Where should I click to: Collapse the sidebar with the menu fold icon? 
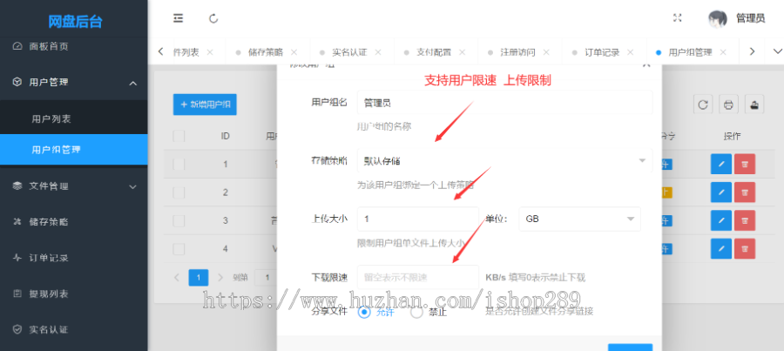[178, 18]
